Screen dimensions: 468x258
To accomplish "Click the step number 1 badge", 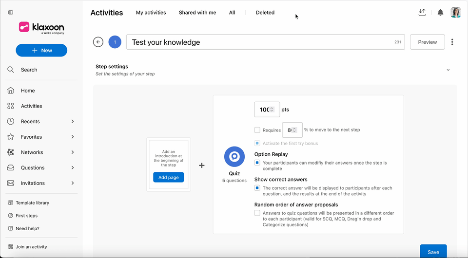I will pos(115,42).
